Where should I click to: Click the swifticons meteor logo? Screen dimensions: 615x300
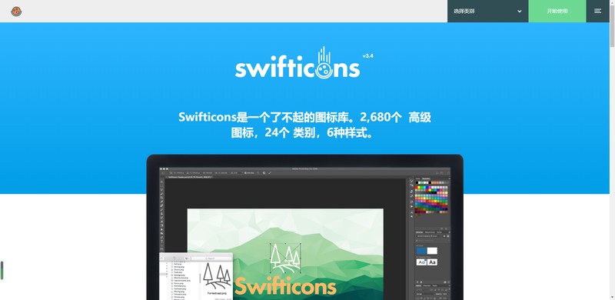(298, 63)
